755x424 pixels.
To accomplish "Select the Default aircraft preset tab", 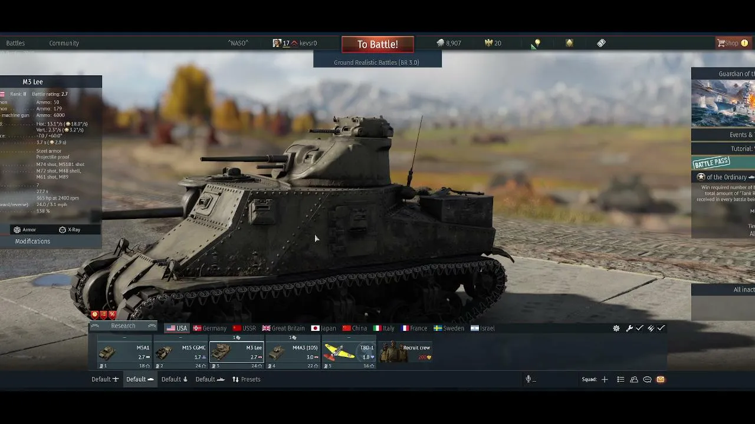I will 105,379.
